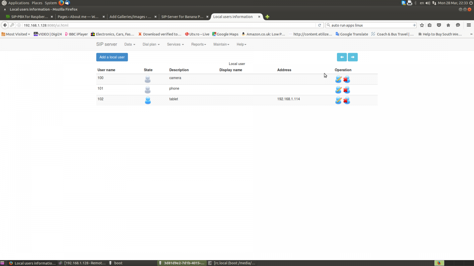Click the Firefox home icon
This screenshot has width=474, height=266.
[448, 25]
